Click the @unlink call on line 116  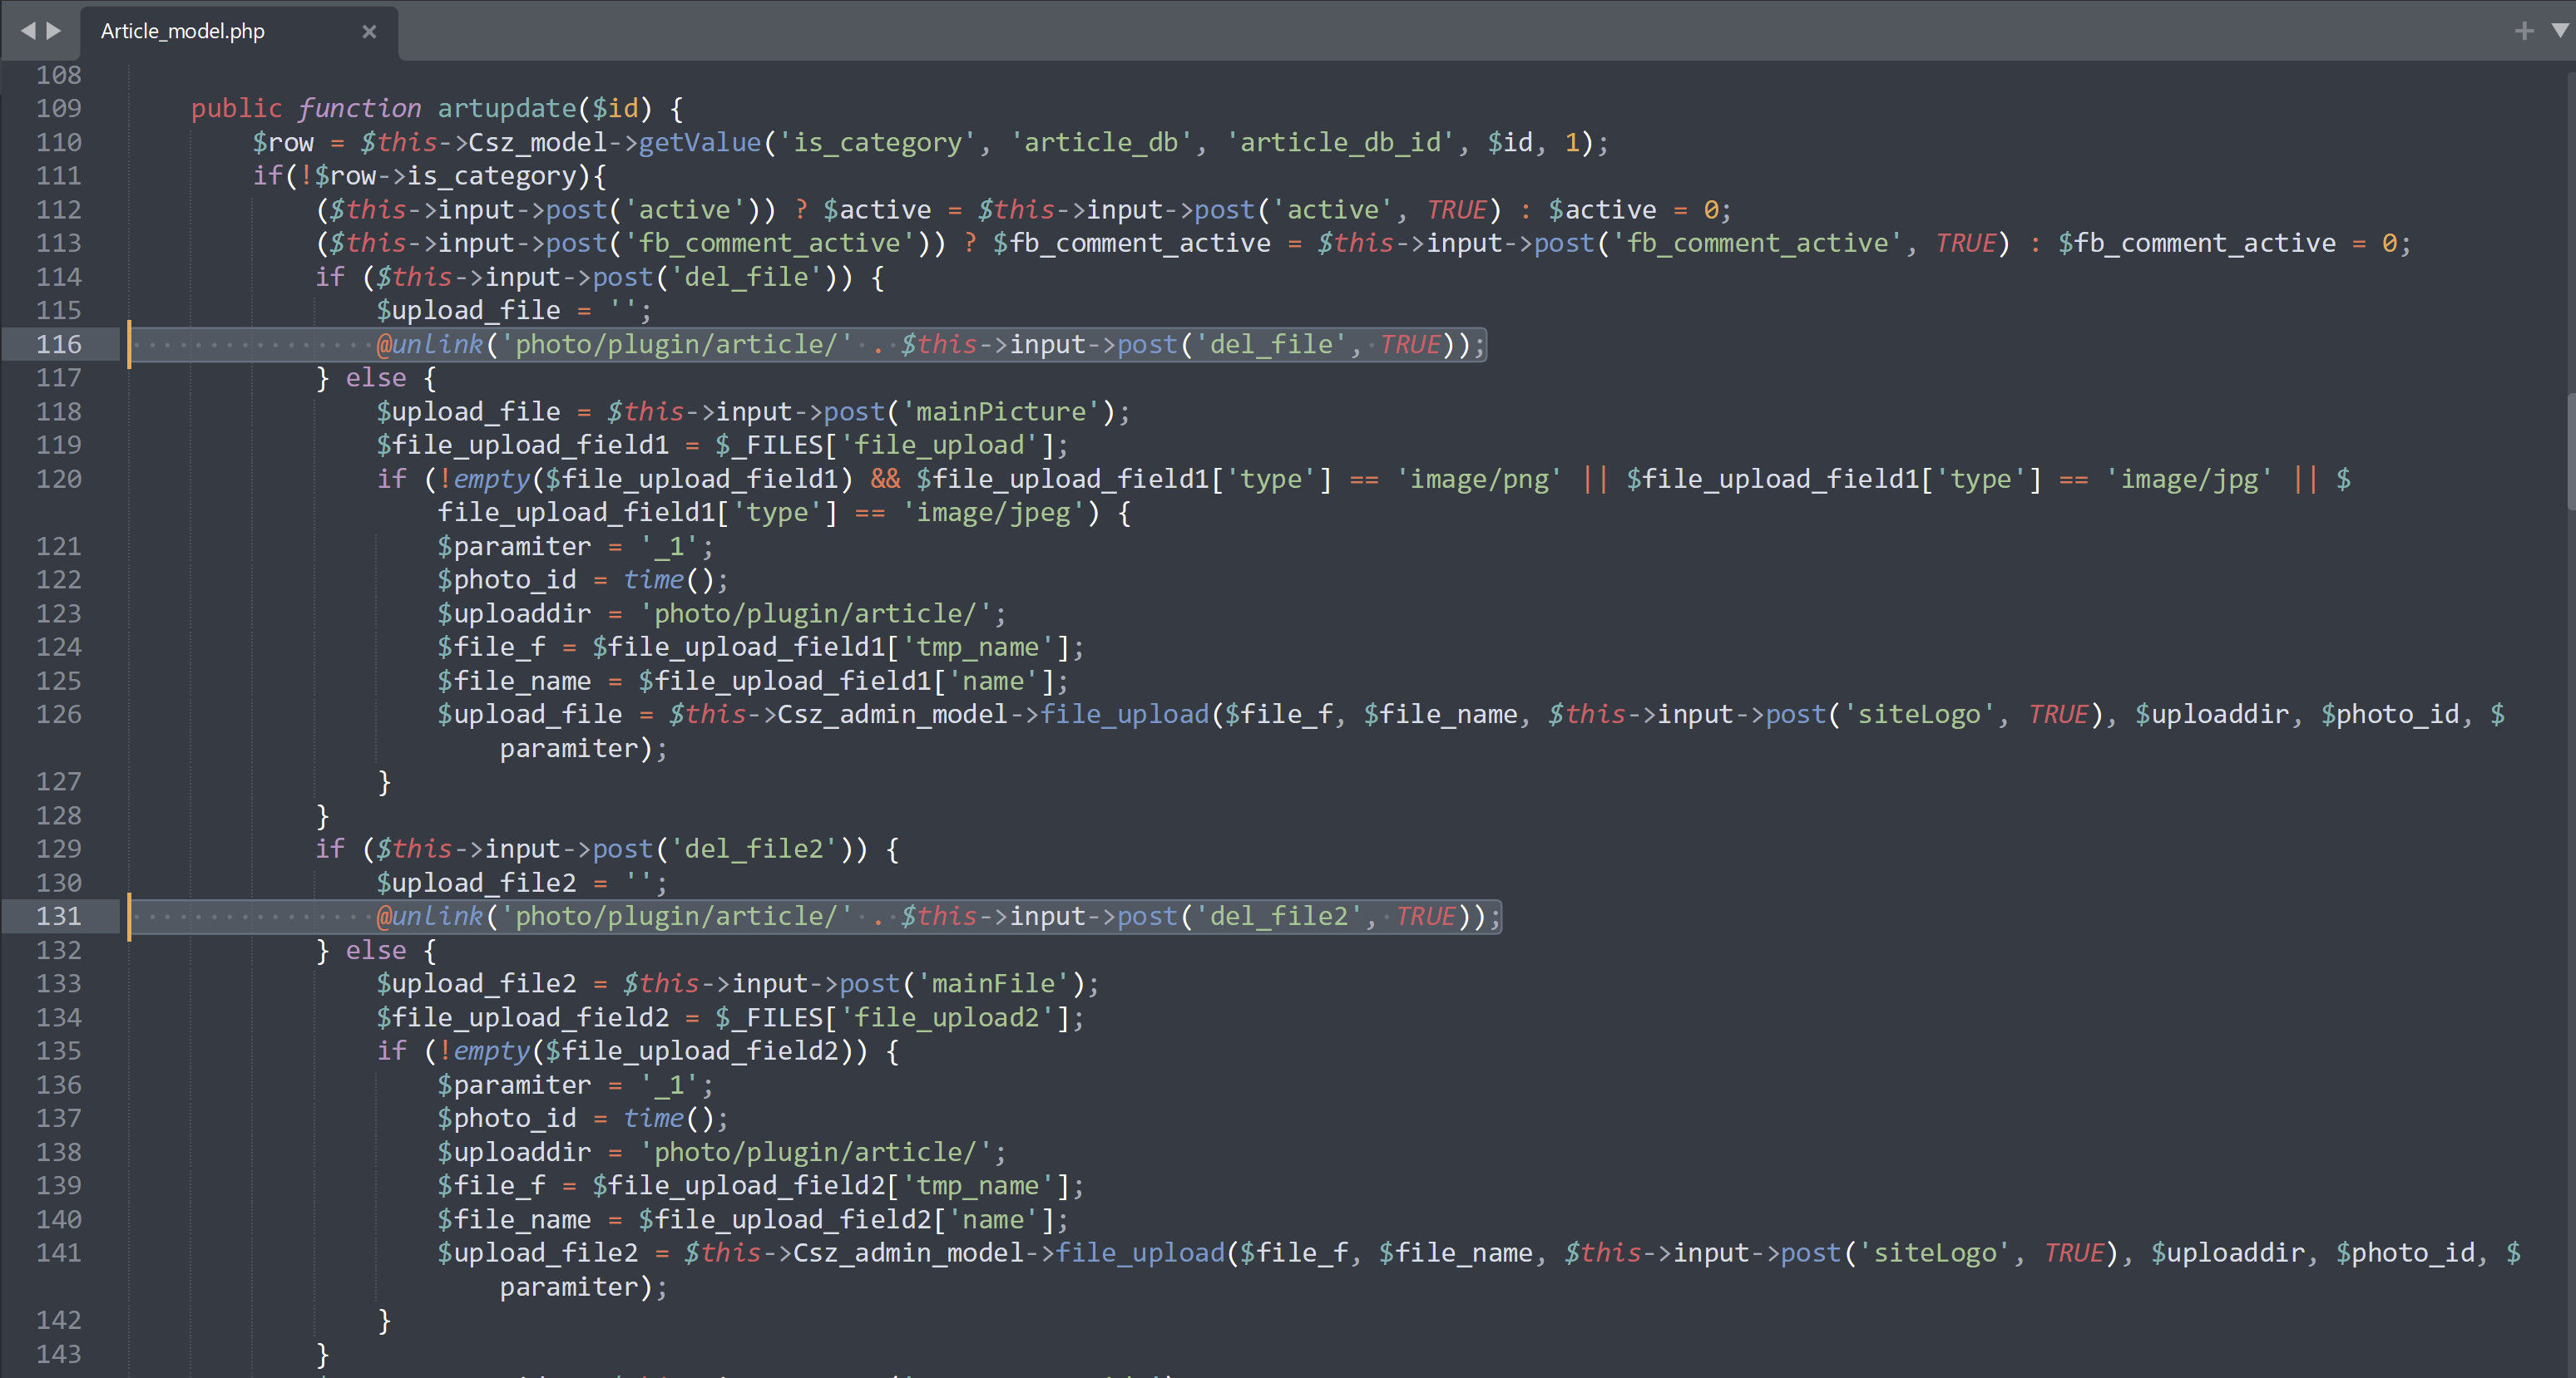tap(430, 344)
